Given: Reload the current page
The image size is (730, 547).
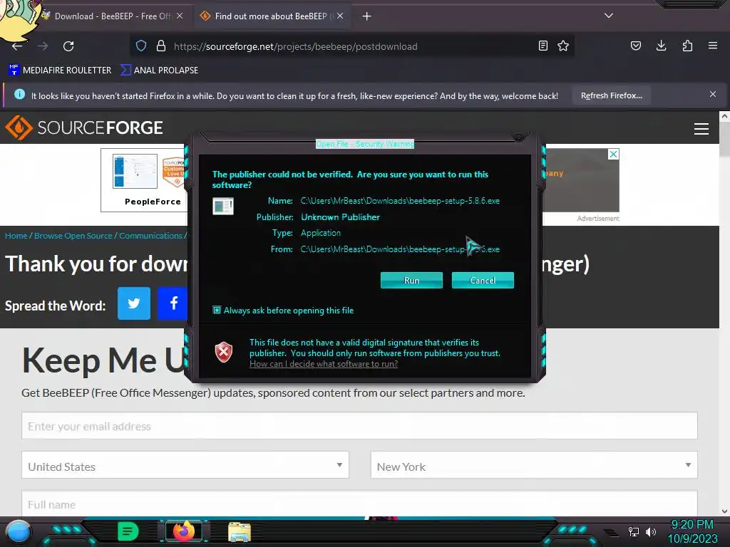Looking at the screenshot, I should pyautogui.click(x=68, y=46).
